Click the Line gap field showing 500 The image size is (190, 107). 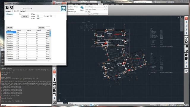40,16
